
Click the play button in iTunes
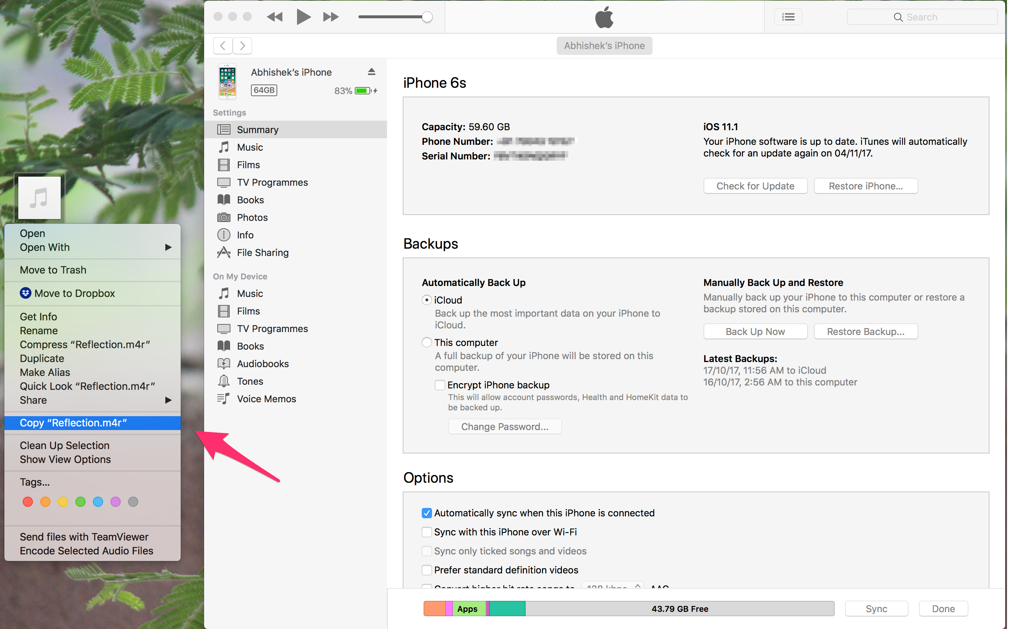coord(303,17)
